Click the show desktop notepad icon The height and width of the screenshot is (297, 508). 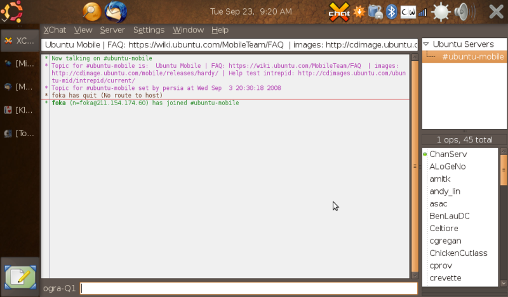coord(20,277)
